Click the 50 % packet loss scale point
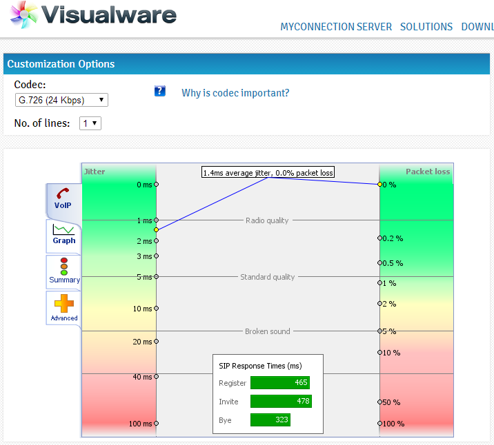Viewport: 494px width, 445px height. coord(379,402)
